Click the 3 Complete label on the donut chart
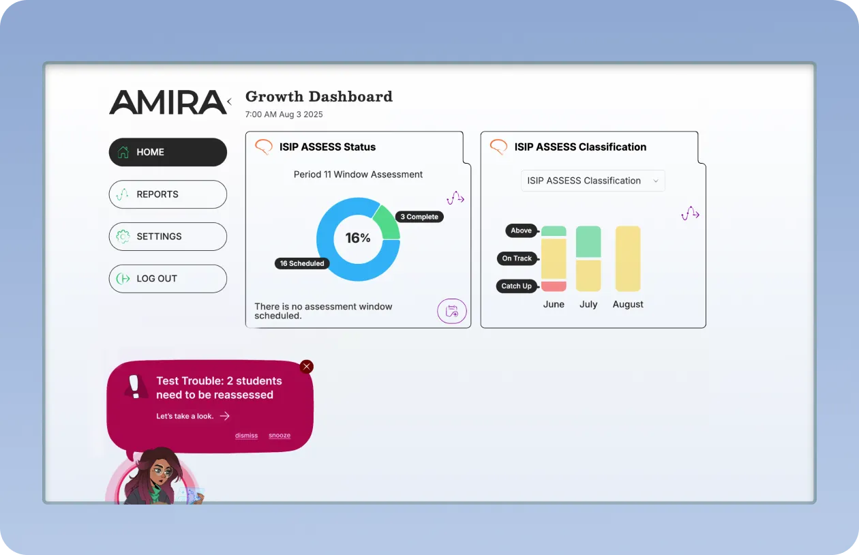859x555 pixels. click(x=419, y=217)
